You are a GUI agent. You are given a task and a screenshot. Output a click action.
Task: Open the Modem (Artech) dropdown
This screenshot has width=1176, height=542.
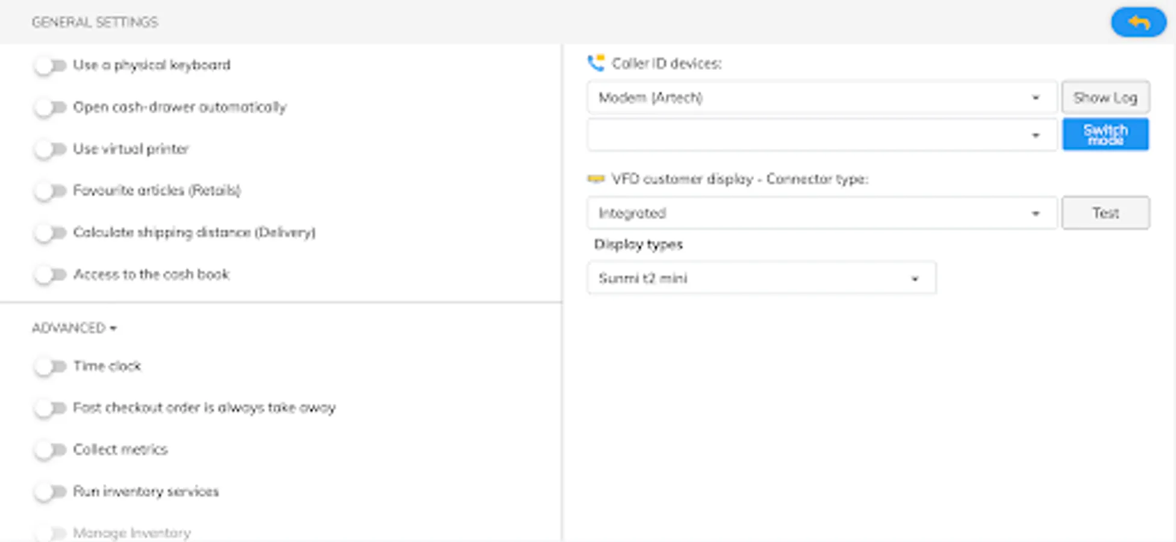[x=821, y=98]
